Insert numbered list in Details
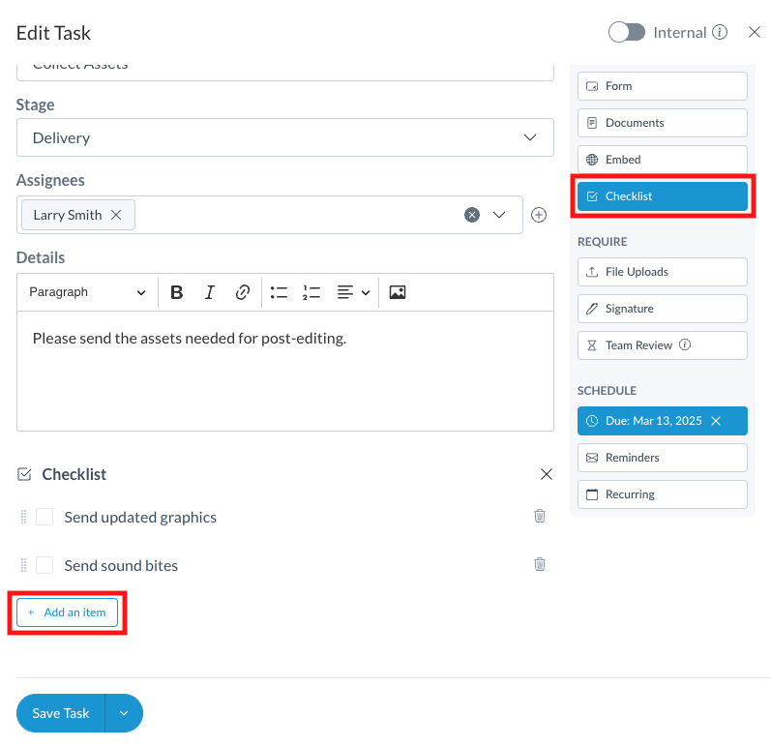The width and height of the screenshot is (771, 747). (x=311, y=292)
